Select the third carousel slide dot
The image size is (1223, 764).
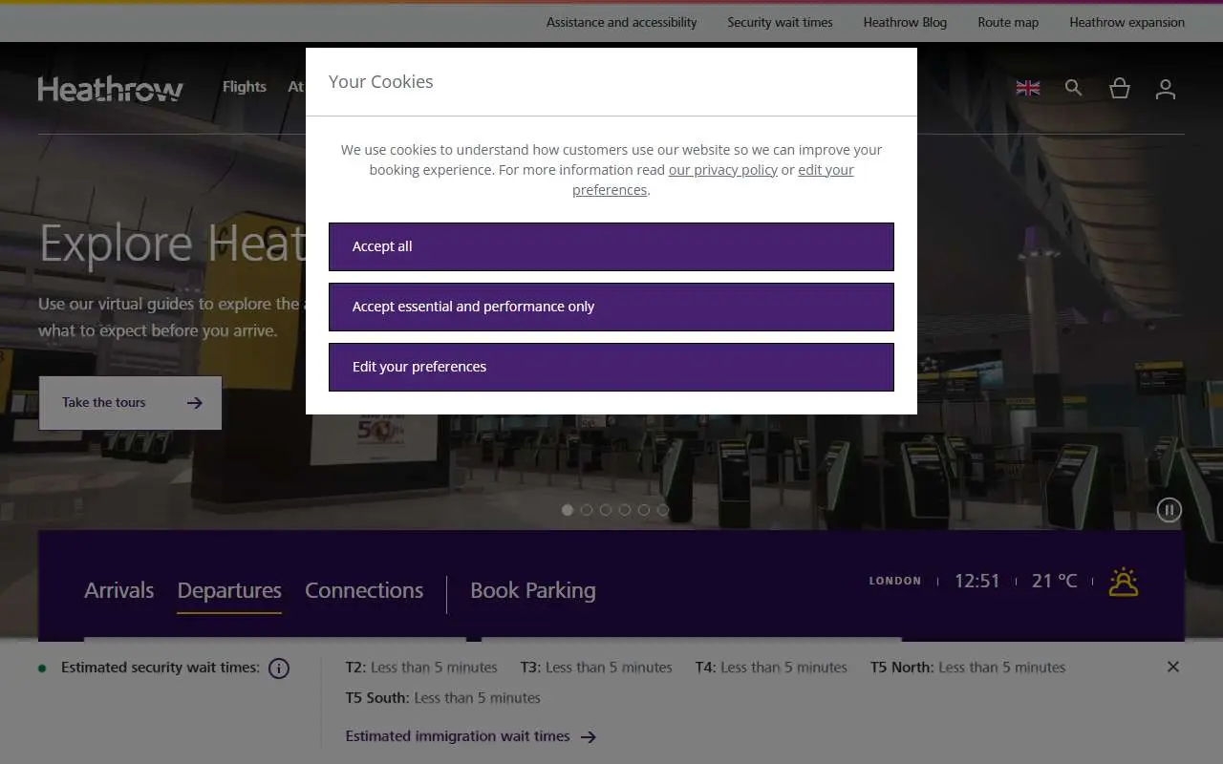[606, 510]
